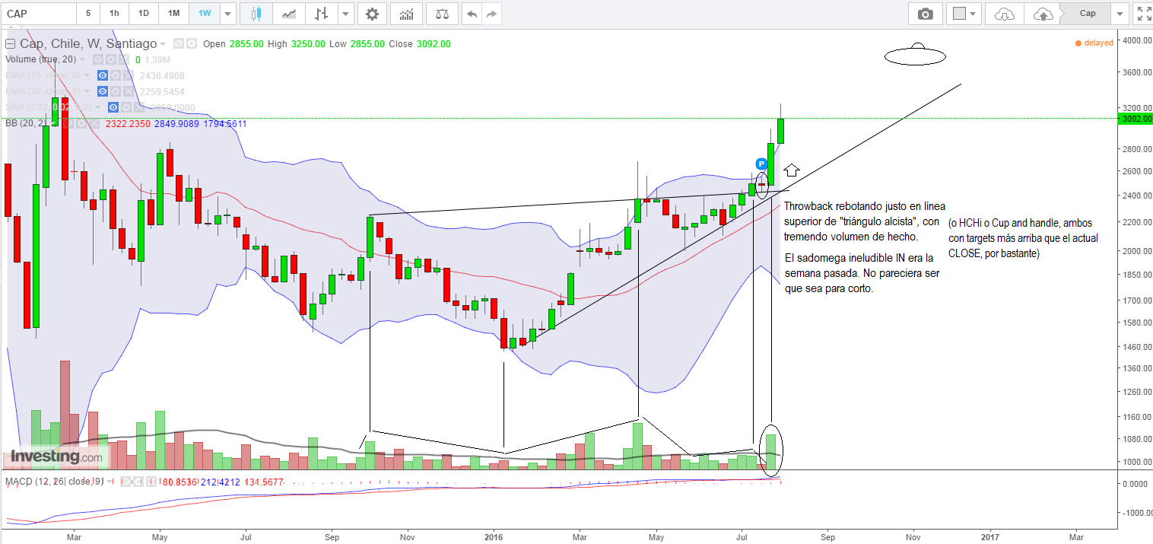Viewport: 1153px width, 544px height.
Task: Take chart snapshot with camera icon
Action: (x=925, y=14)
